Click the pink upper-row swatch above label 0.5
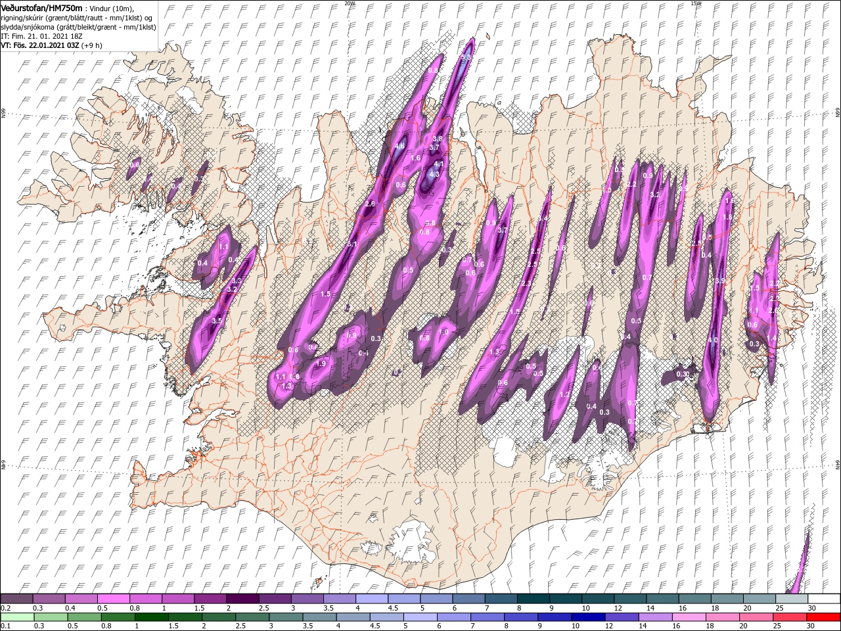This screenshot has height=631, width=841. click(113, 599)
